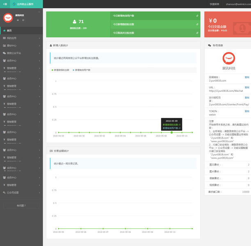This screenshot has height=246, width=251.
Task: Click 微信粉丝数：209 text
Action: coord(78,28)
